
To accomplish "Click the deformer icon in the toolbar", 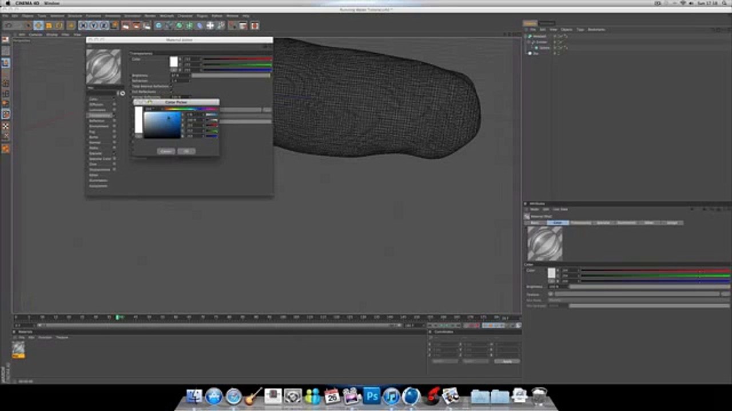I will pos(200,26).
